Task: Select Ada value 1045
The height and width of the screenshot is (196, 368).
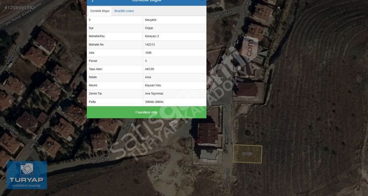Action: tap(148, 53)
